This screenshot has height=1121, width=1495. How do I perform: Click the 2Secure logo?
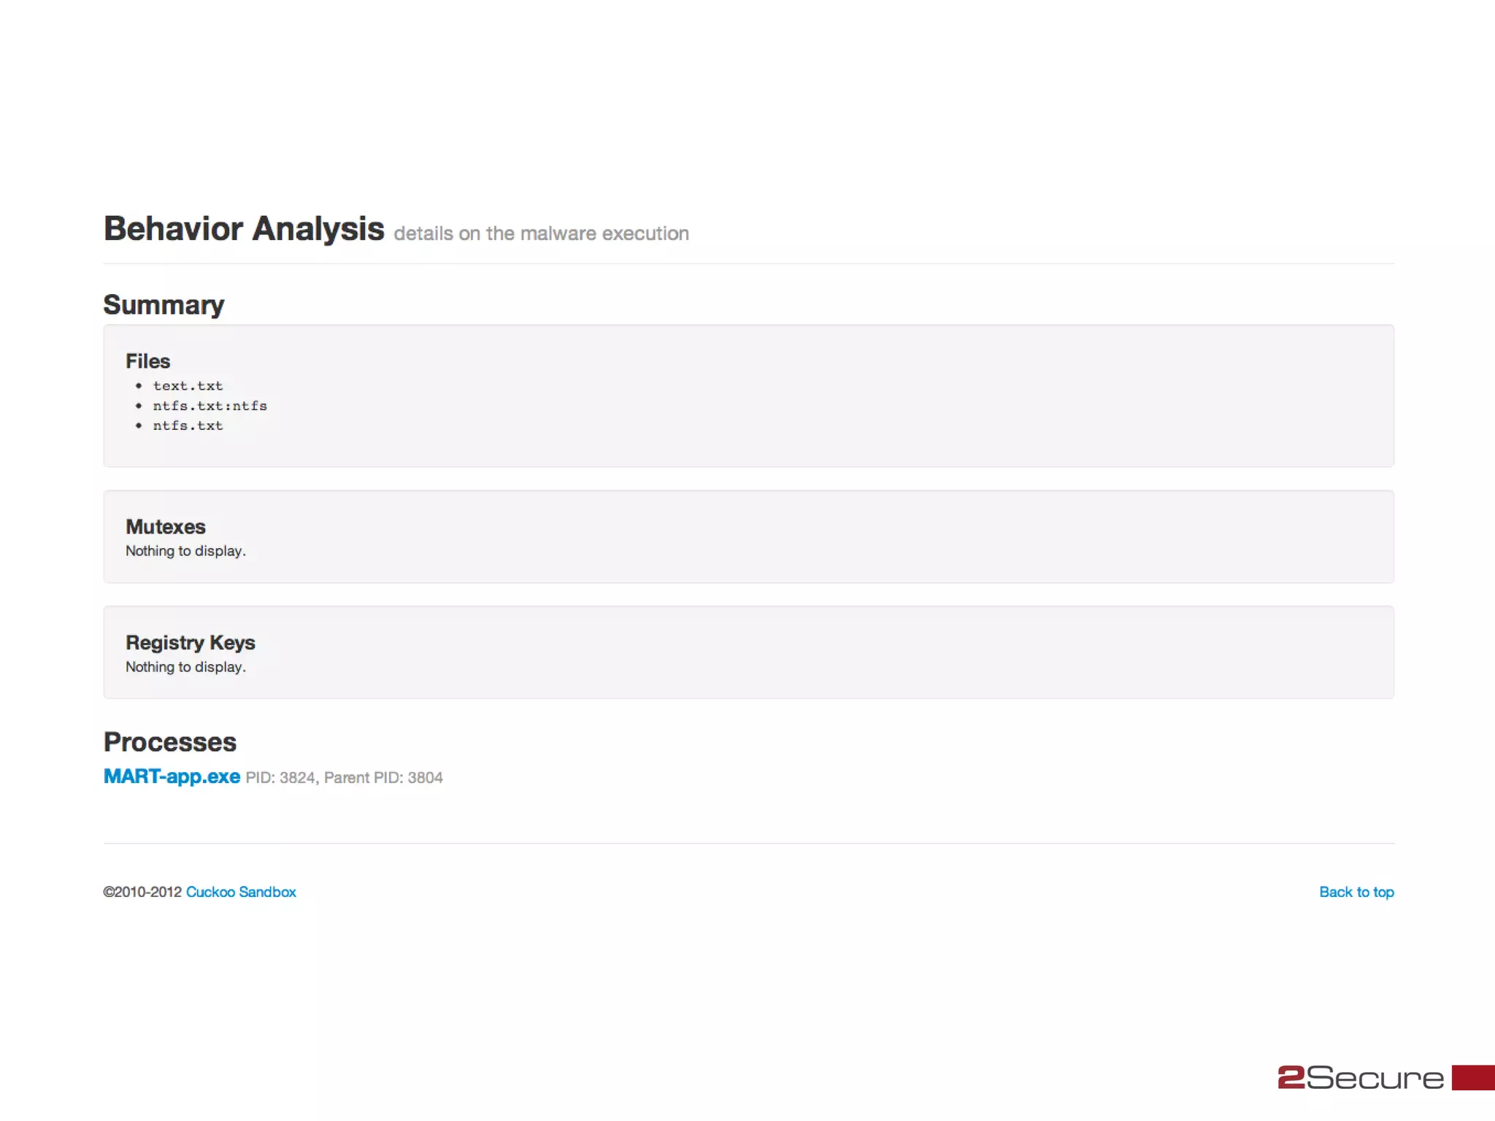click(x=1361, y=1077)
